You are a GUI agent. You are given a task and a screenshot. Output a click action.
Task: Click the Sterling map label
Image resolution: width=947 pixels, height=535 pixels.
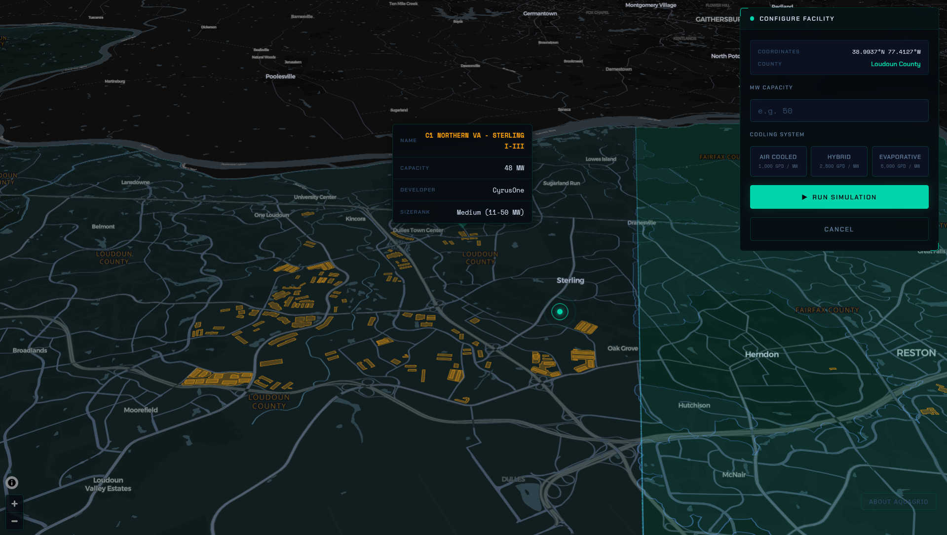click(x=570, y=280)
